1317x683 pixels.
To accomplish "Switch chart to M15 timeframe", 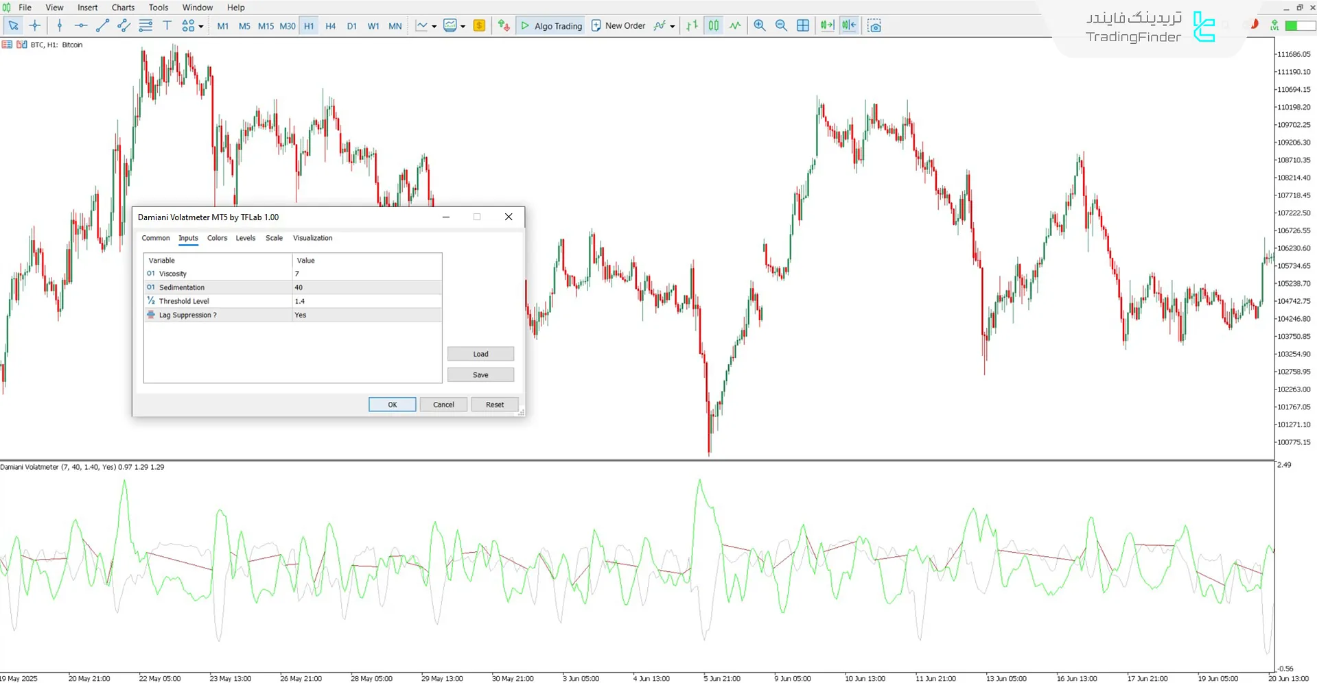I will 266,26.
